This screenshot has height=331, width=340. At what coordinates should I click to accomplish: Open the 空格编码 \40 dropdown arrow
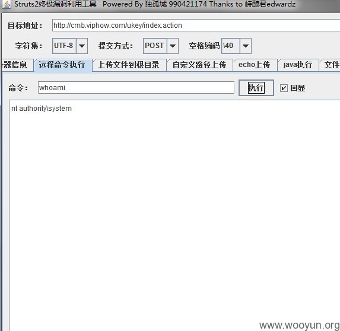tap(246, 46)
